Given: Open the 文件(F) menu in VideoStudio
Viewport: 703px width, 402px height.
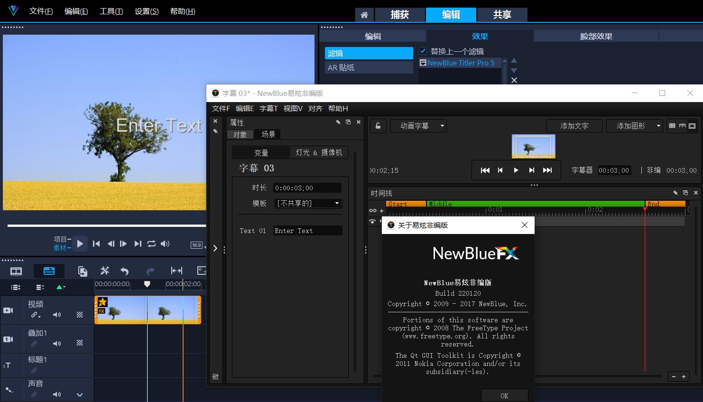Looking at the screenshot, I should click(41, 11).
